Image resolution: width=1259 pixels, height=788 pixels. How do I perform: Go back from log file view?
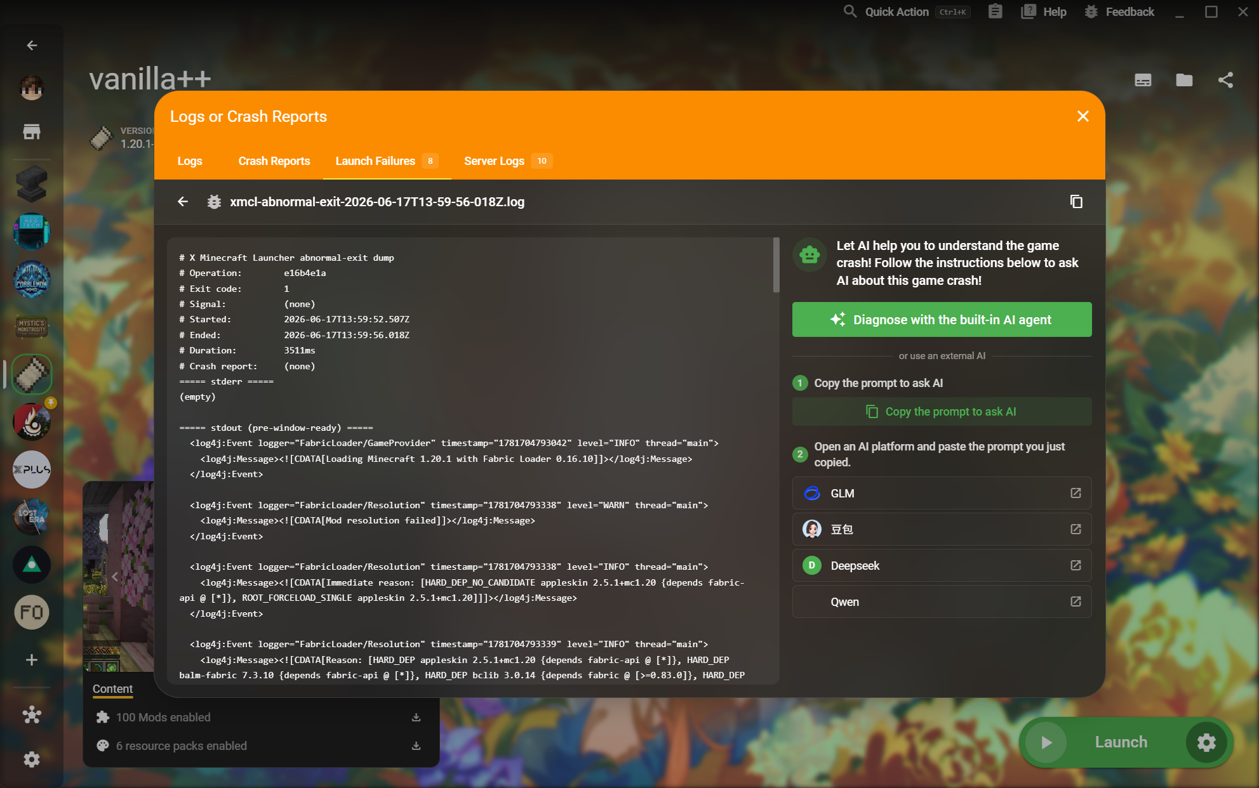click(183, 202)
